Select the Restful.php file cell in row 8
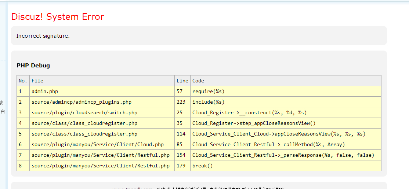Viewport: 409px width, 189px height. coord(102,166)
